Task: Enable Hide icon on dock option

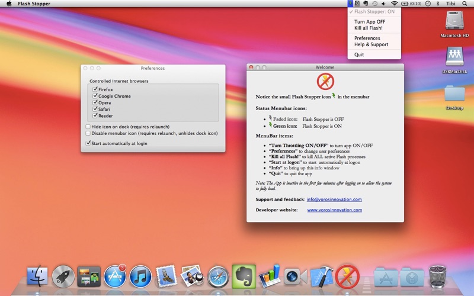Action: coord(88,127)
